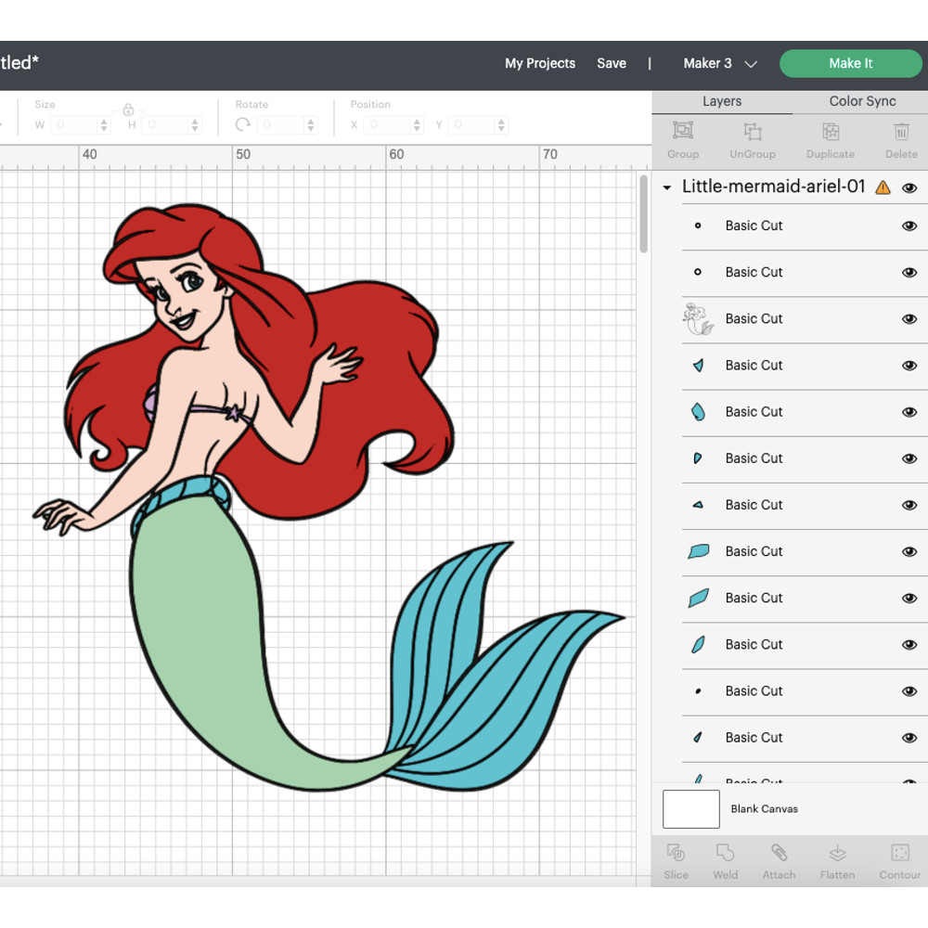Hide the first Basic Cut layer
Screen dimensions: 928x928
click(x=909, y=226)
